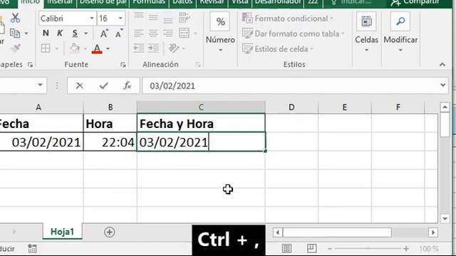Open the Desarrollador ribbon tab
Image resolution: width=456 pixels, height=256 pixels.
tap(278, 2)
